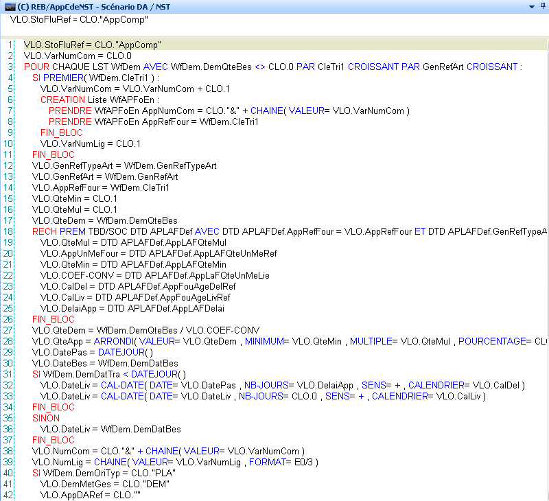Click the FIN_BLOC keyword on line 26
The image size is (549, 501).
click(53, 319)
